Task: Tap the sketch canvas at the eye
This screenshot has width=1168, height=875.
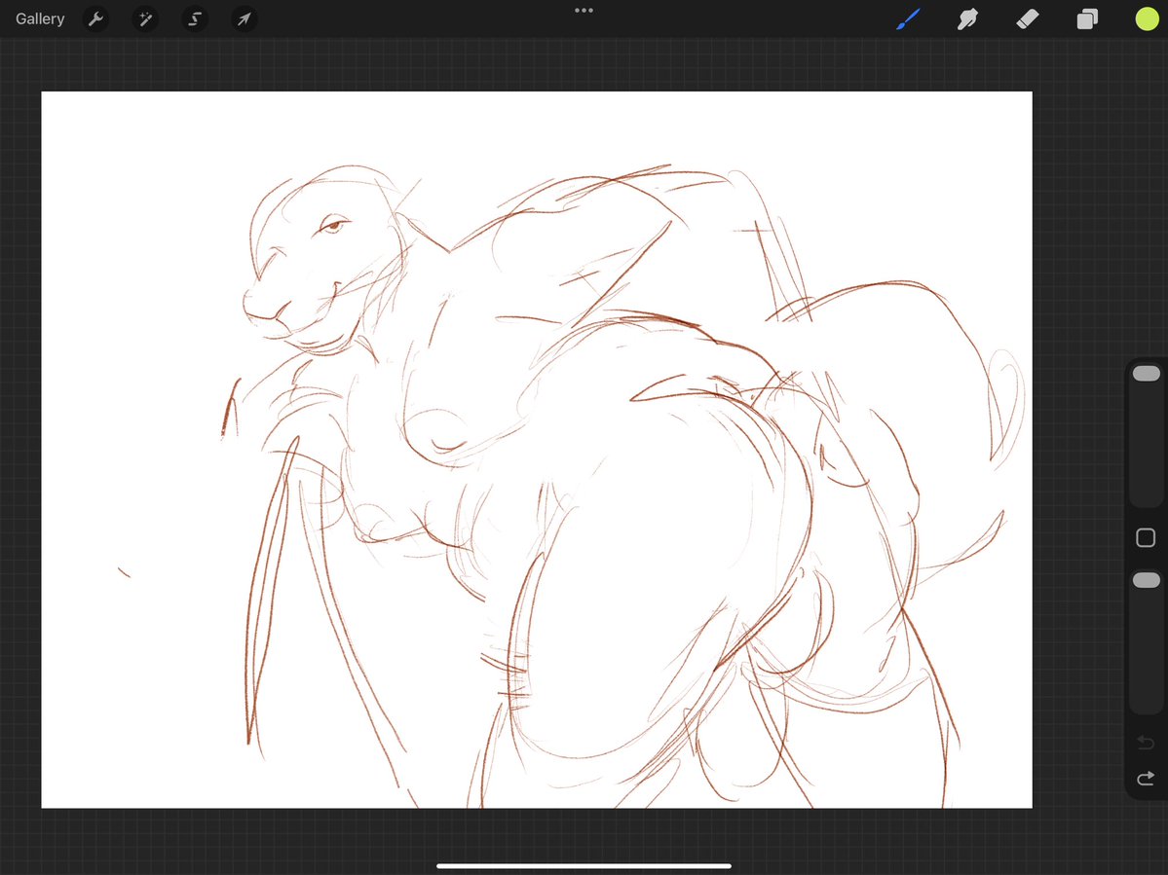Action: [333, 224]
